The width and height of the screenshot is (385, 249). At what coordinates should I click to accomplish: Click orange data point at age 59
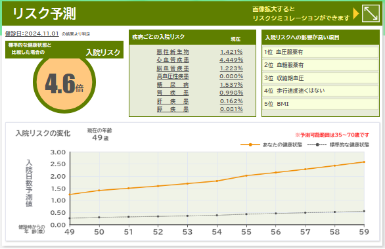tap(364, 162)
